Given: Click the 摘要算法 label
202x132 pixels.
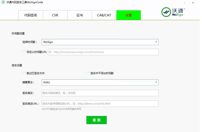Looking at the screenshot, I should (28, 83).
